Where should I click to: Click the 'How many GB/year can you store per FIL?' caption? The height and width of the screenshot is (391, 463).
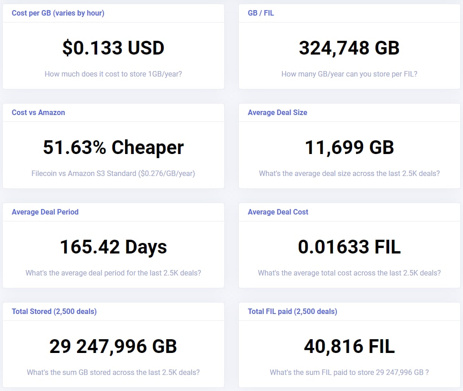pyautogui.click(x=349, y=74)
